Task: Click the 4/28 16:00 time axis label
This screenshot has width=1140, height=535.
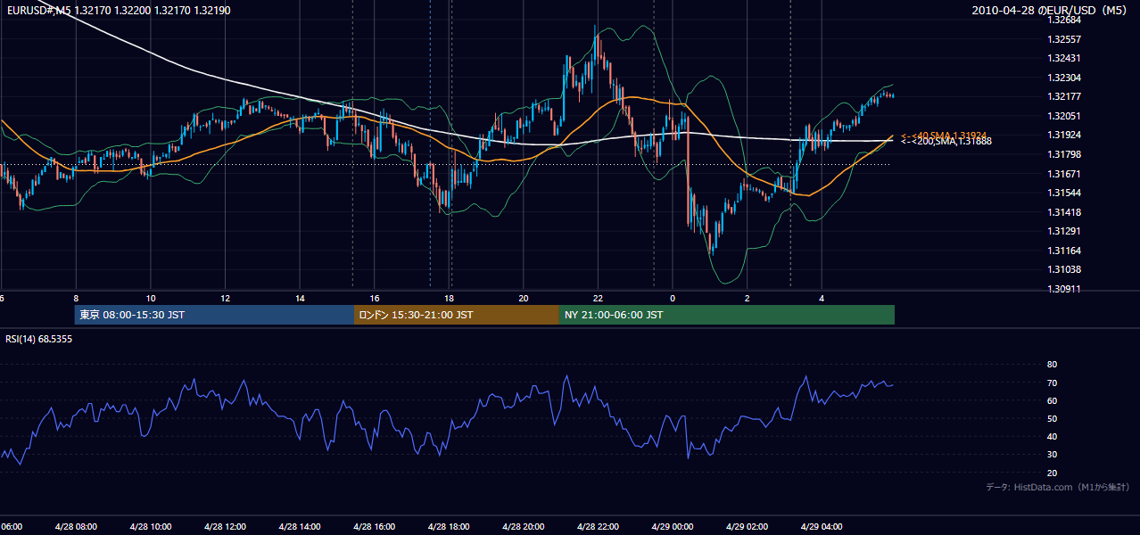Action: tap(374, 526)
